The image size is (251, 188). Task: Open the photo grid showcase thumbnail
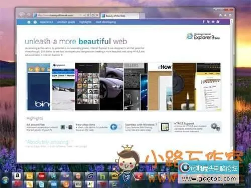(87, 87)
